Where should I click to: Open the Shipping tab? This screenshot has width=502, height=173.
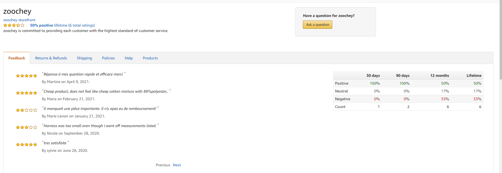tap(84, 58)
